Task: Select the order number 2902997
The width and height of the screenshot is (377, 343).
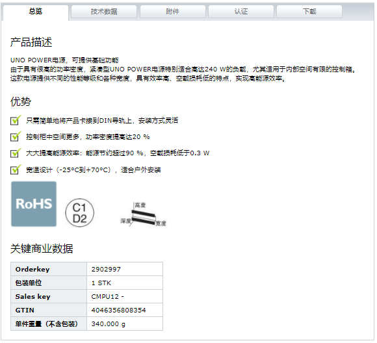Action: [106, 270]
